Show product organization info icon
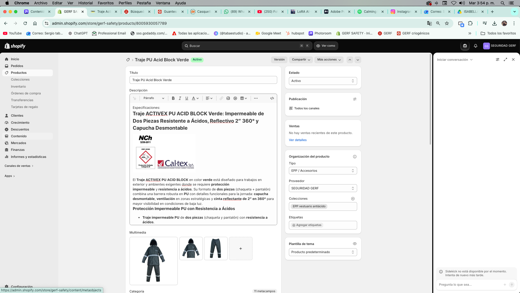The height and width of the screenshot is (293, 520). click(x=355, y=157)
